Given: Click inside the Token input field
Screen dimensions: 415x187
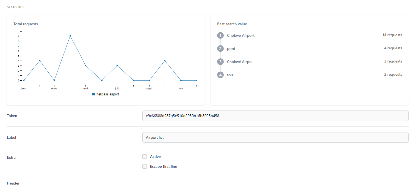Looking at the screenshot, I should 275,116.
